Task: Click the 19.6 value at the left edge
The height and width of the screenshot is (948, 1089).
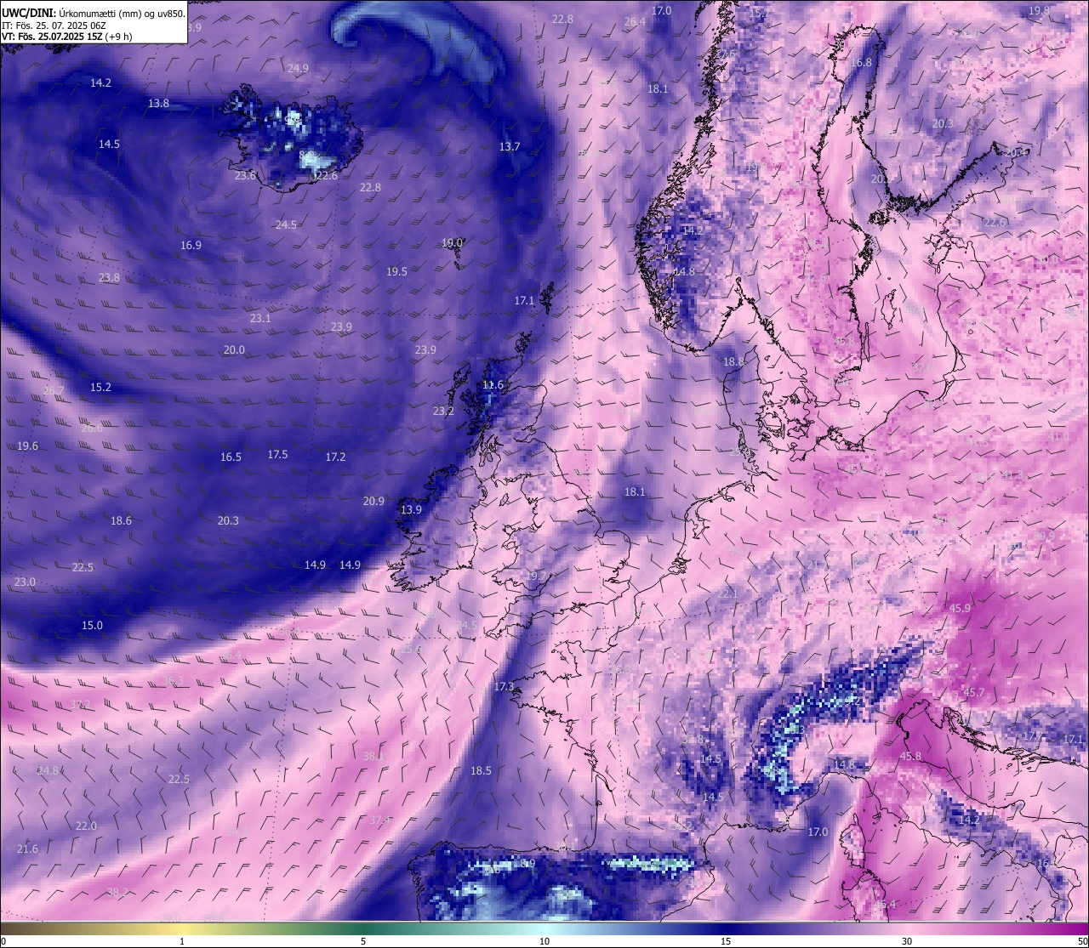Action: (27, 446)
